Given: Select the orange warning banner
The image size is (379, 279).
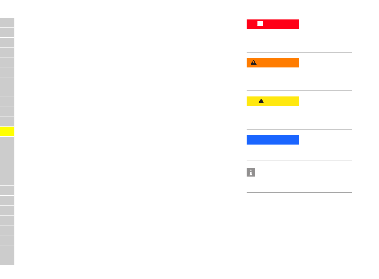Looking at the screenshot, I should pos(272,62).
